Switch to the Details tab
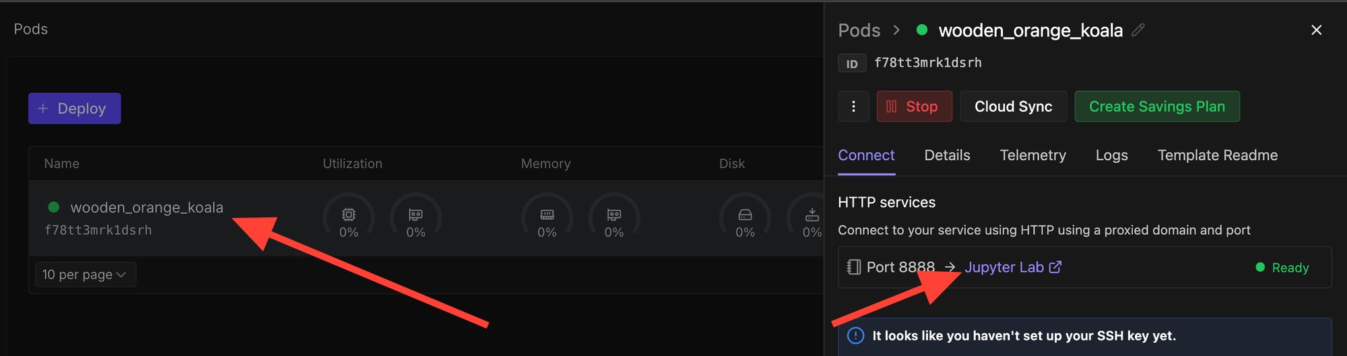Viewport: 1347px width, 356px height. pos(947,155)
